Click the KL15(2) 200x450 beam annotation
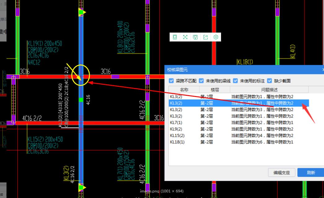Viewport: 324px width, 198px height. tap(45, 139)
